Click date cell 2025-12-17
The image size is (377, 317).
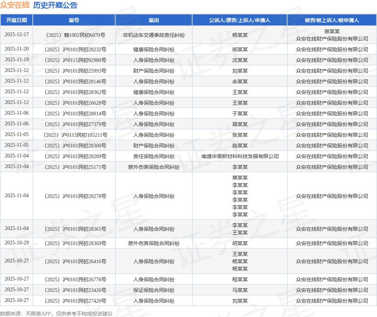click(x=17, y=34)
